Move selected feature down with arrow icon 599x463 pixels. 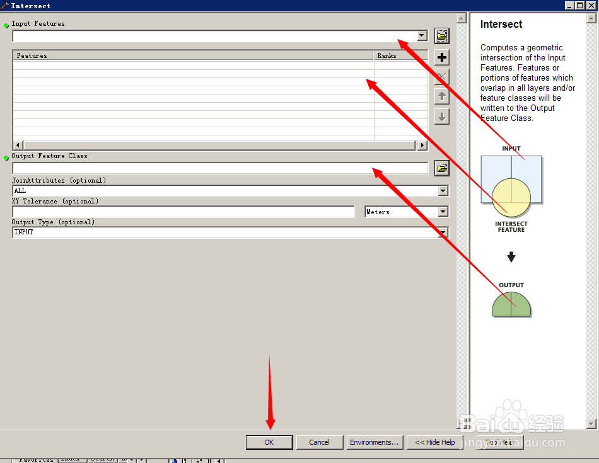(x=441, y=117)
